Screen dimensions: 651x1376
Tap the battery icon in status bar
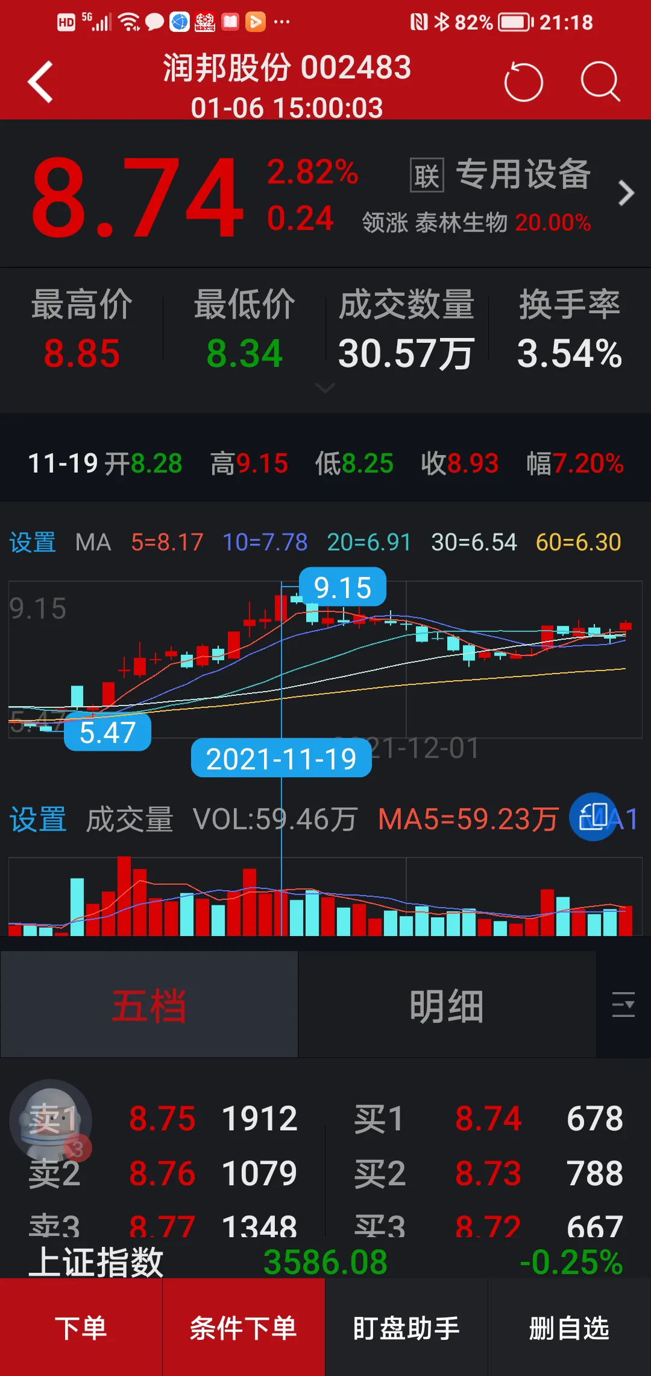click(517, 22)
